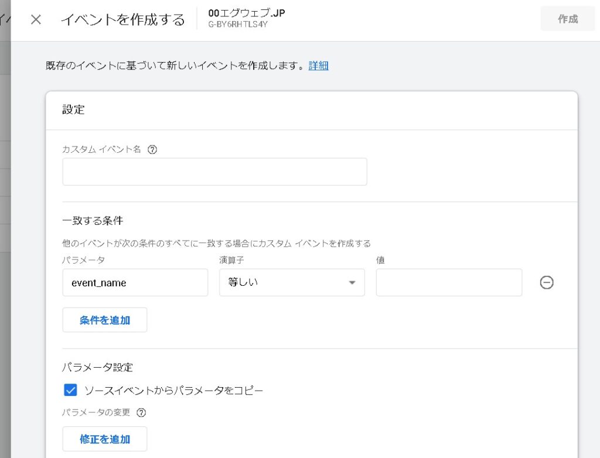Uncheck ソースイベントからパラメータをコピー checkbox
Screen dimensions: 600x458
pos(70,390)
